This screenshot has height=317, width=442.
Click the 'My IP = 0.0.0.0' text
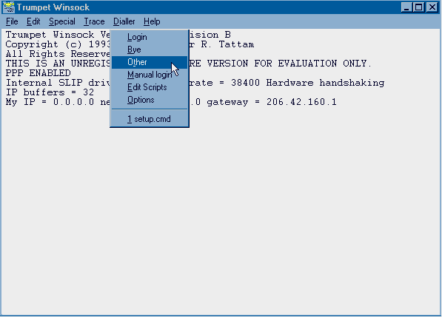tap(50, 102)
